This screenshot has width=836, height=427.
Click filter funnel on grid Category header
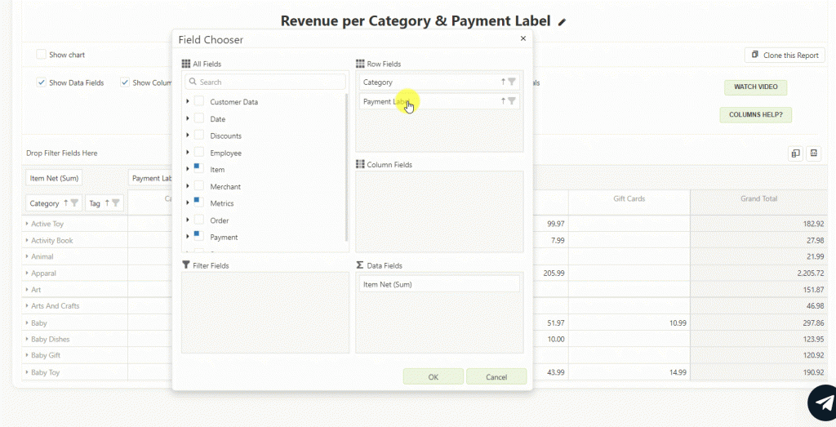pyautogui.click(x=74, y=203)
